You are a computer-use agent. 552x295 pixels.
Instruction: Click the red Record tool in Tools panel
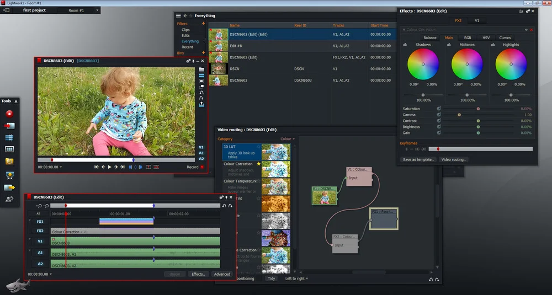(9, 114)
